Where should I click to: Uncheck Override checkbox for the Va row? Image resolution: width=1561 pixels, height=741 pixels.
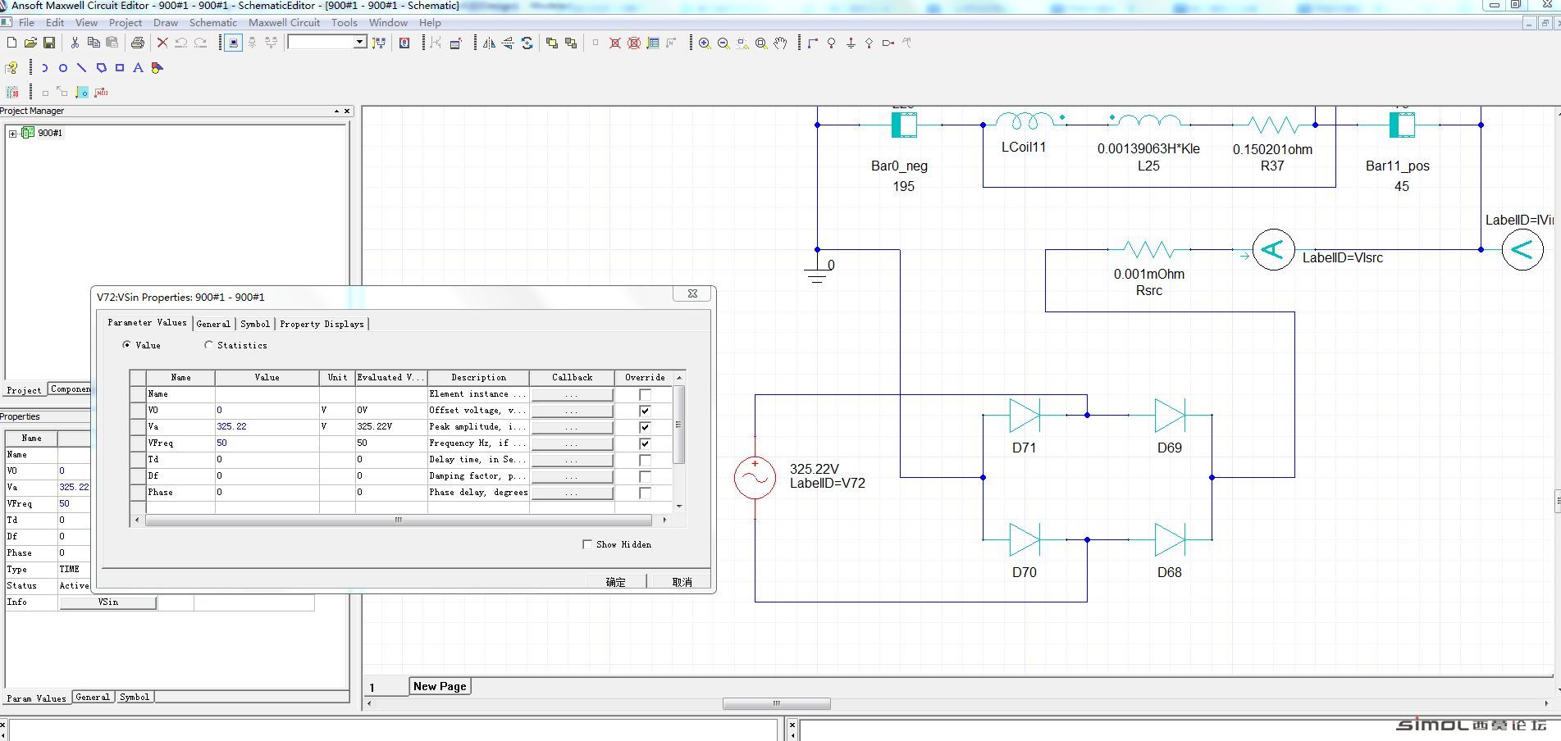[x=645, y=427]
